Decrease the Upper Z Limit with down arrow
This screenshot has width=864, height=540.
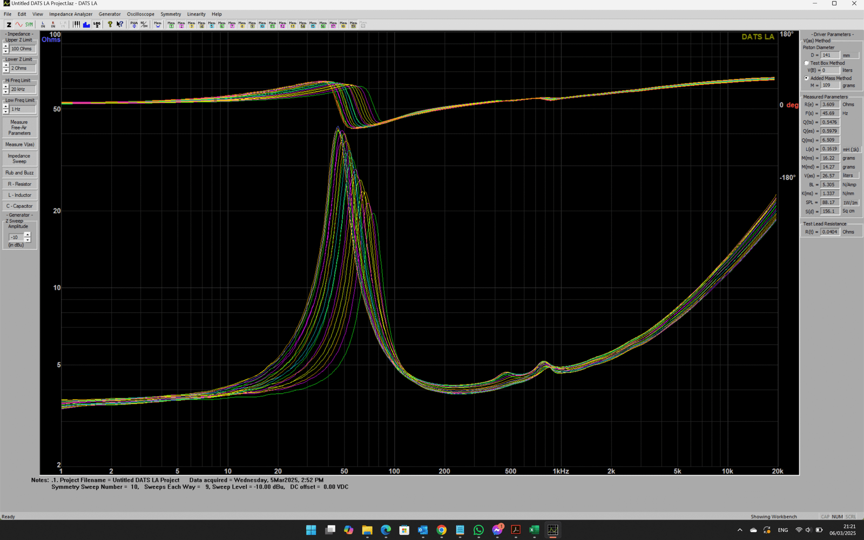[6, 51]
